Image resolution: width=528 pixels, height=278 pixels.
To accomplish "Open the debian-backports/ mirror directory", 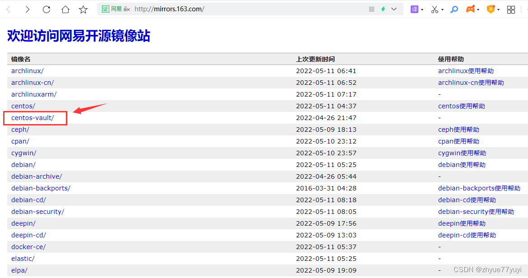I will point(41,188).
